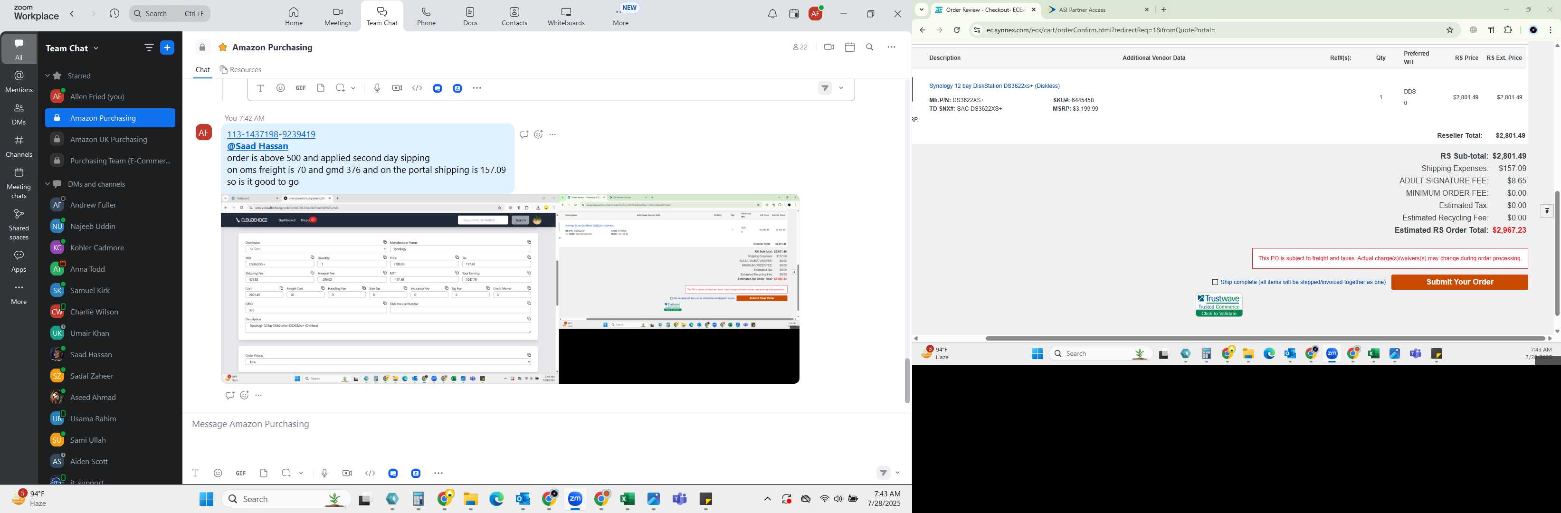Screen dimensions: 1561x513
Task: Open the Team Chat filter icon
Action: coord(149,48)
